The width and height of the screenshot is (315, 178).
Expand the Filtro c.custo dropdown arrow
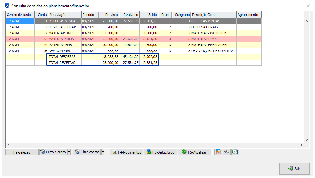[69, 152]
